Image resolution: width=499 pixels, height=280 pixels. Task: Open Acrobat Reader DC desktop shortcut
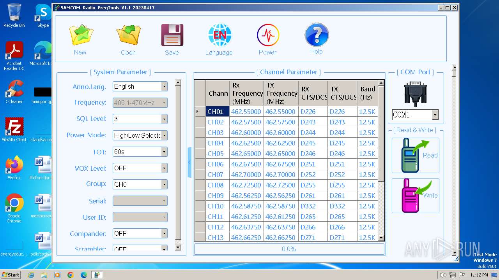[14, 56]
